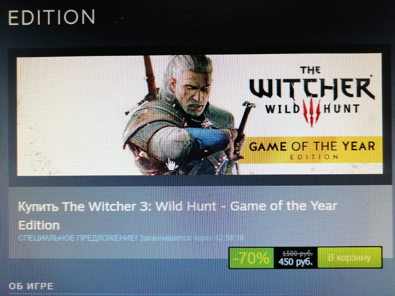Click the СПЕЦИАЛЬНОЕ ПРЕДЛОЖЕНИЕ! offer text
The width and height of the screenshot is (395, 296).
[x=78, y=237]
